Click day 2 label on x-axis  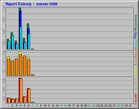click(12, 106)
